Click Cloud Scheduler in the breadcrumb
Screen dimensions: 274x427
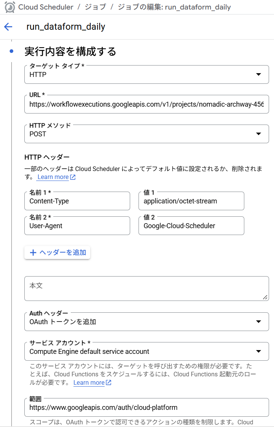point(46,7)
